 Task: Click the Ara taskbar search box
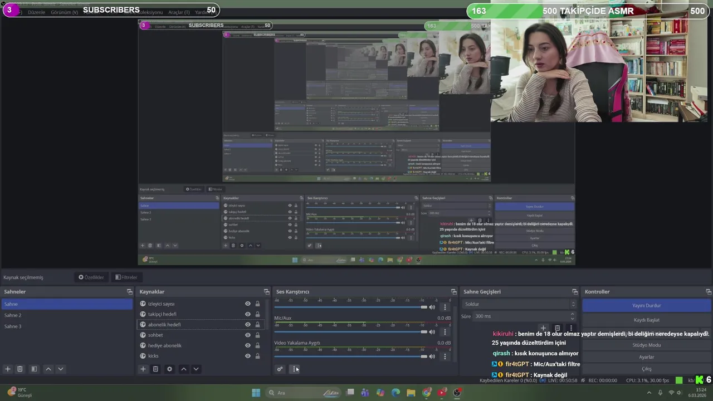pyautogui.click(x=304, y=393)
